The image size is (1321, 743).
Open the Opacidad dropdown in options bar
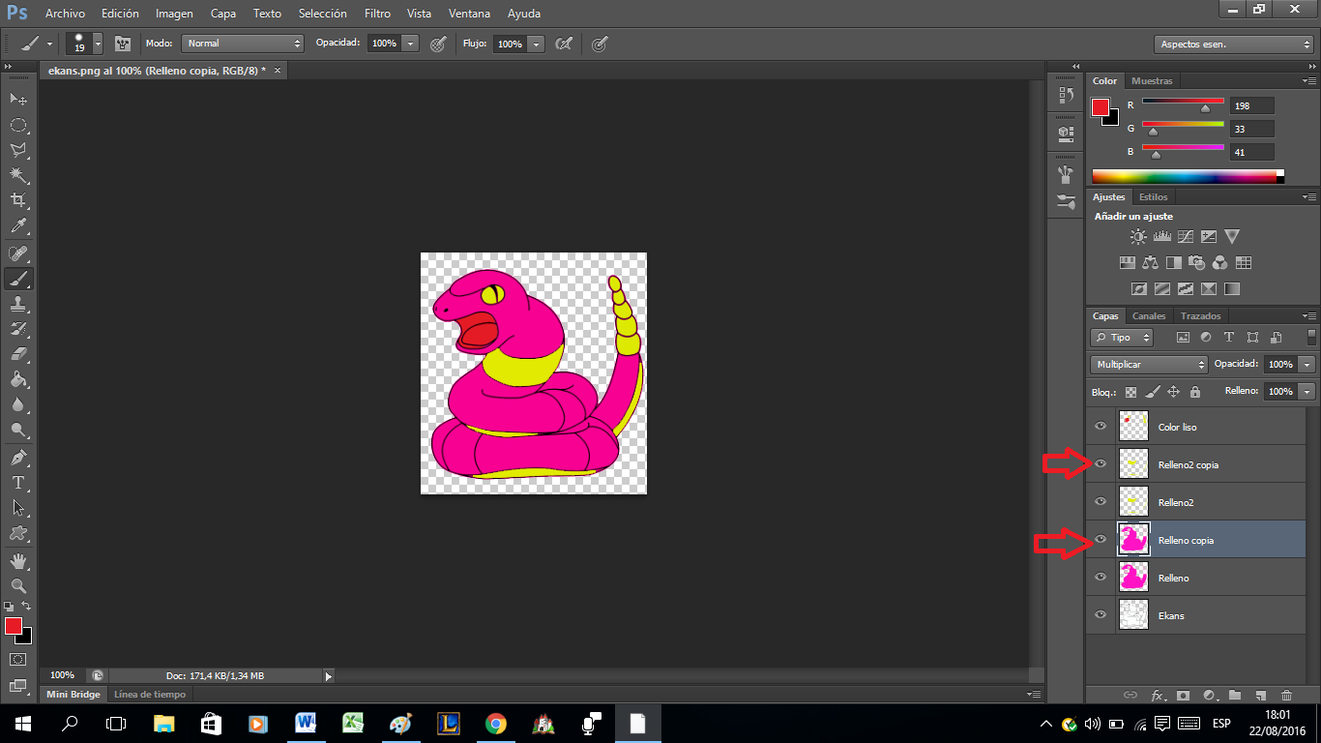[410, 44]
